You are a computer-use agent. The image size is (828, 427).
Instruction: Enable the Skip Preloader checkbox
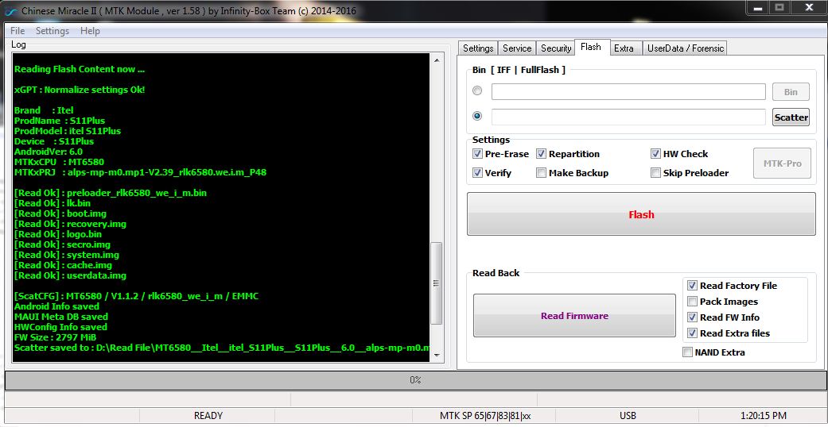655,173
